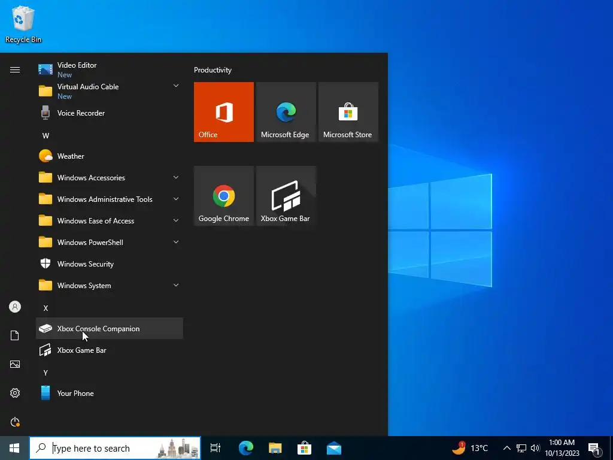Open the weather widget showing 13°C
Screen dimensions: 613x460
(471, 448)
